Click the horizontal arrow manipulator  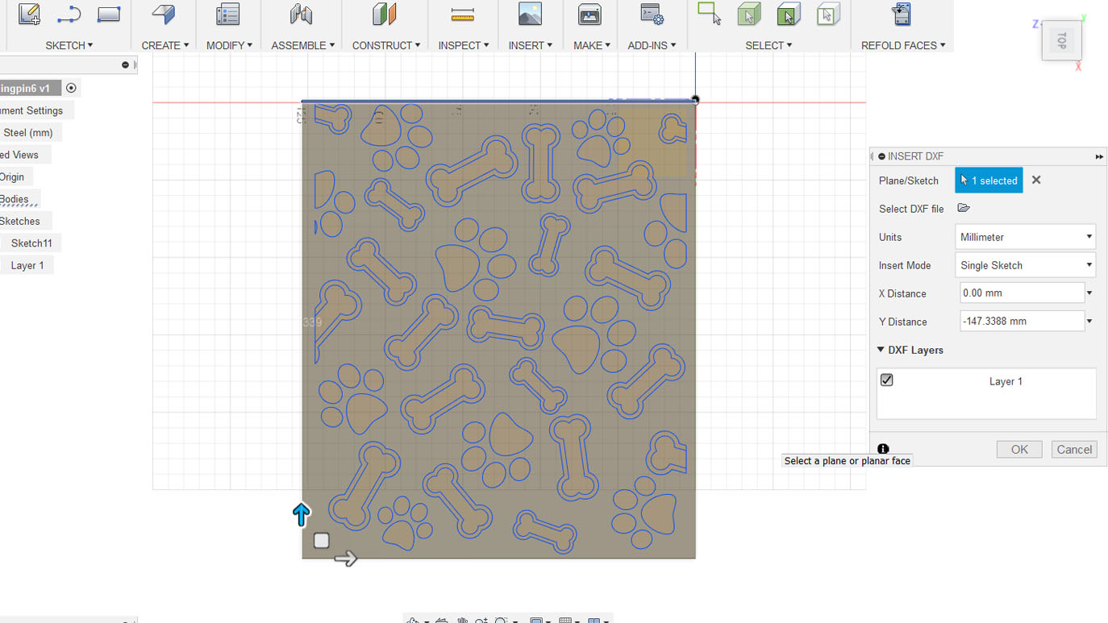(345, 559)
